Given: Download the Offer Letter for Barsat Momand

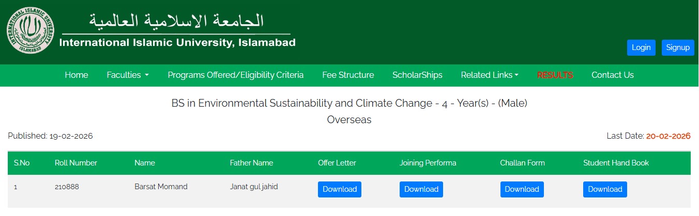Looking at the screenshot, I should click(340, 189).
